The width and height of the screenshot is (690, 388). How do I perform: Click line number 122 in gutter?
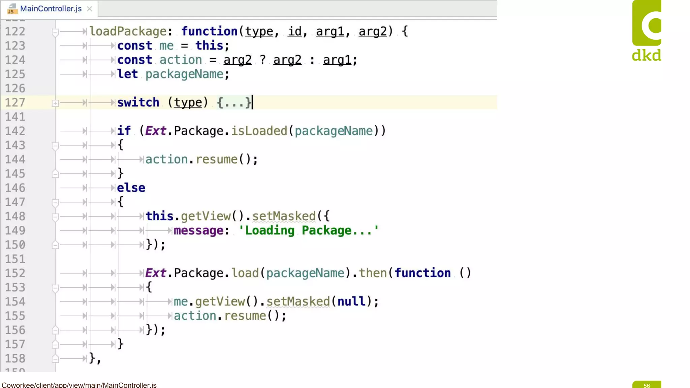point(15,32)
